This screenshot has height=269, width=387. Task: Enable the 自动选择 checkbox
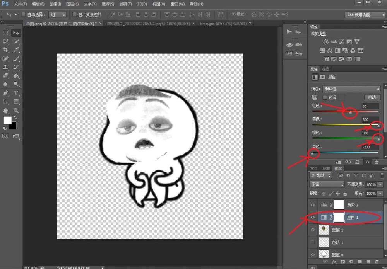(x=24, y=15)
